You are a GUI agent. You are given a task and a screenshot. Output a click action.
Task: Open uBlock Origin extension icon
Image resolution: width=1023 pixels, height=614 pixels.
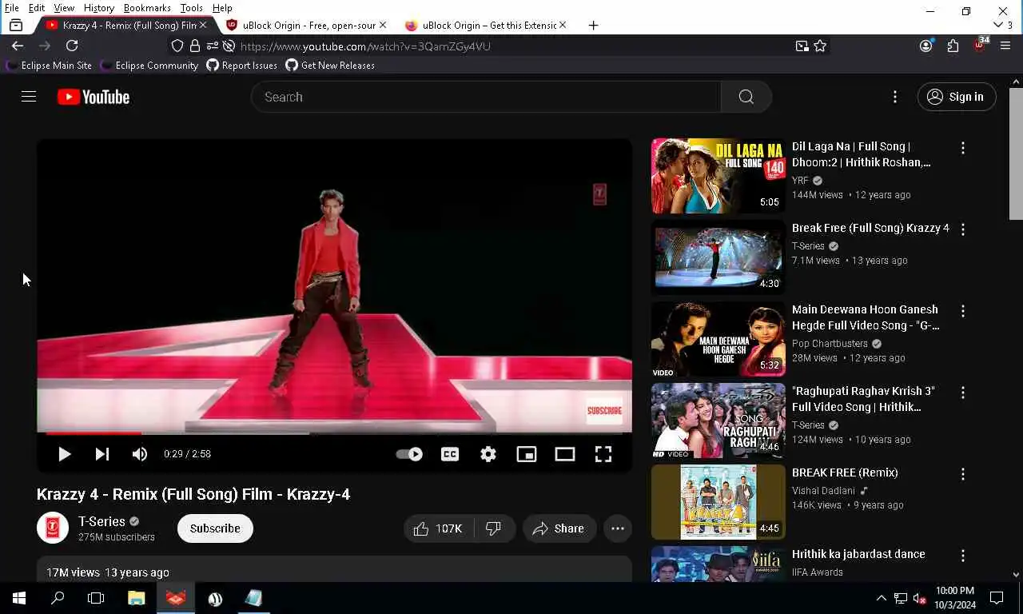[980, 46]
